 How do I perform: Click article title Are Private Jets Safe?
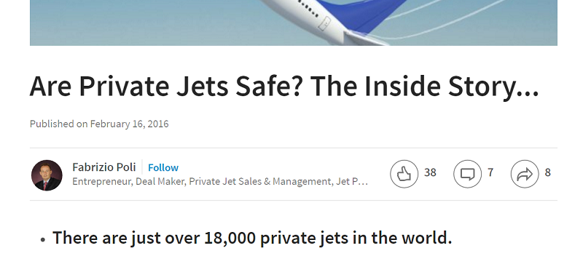point(284,87)
